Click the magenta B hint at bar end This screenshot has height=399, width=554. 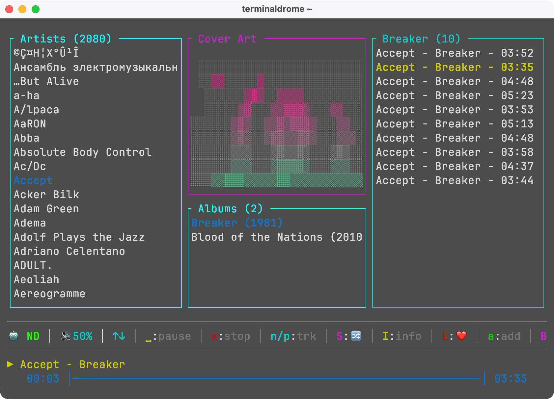[x=543, y=336]
